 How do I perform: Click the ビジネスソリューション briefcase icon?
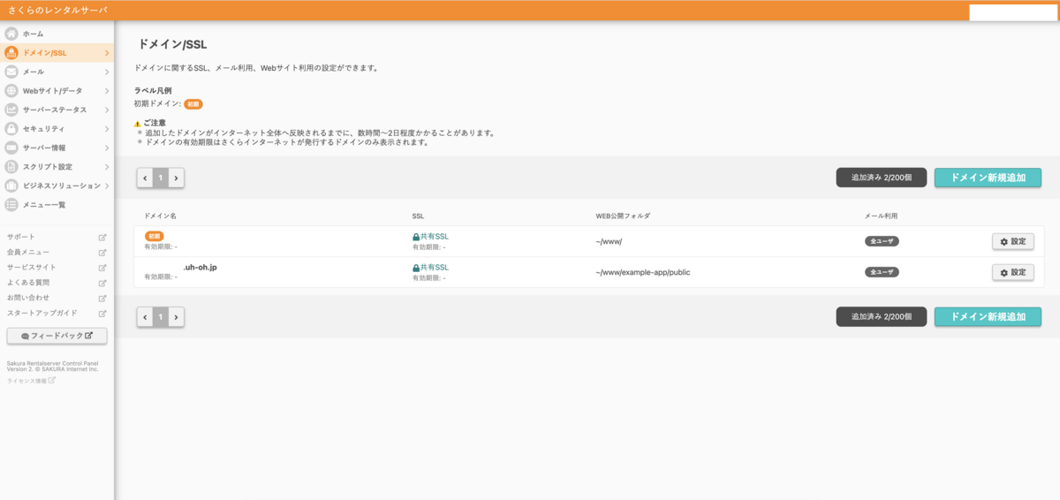pos(11,186)
